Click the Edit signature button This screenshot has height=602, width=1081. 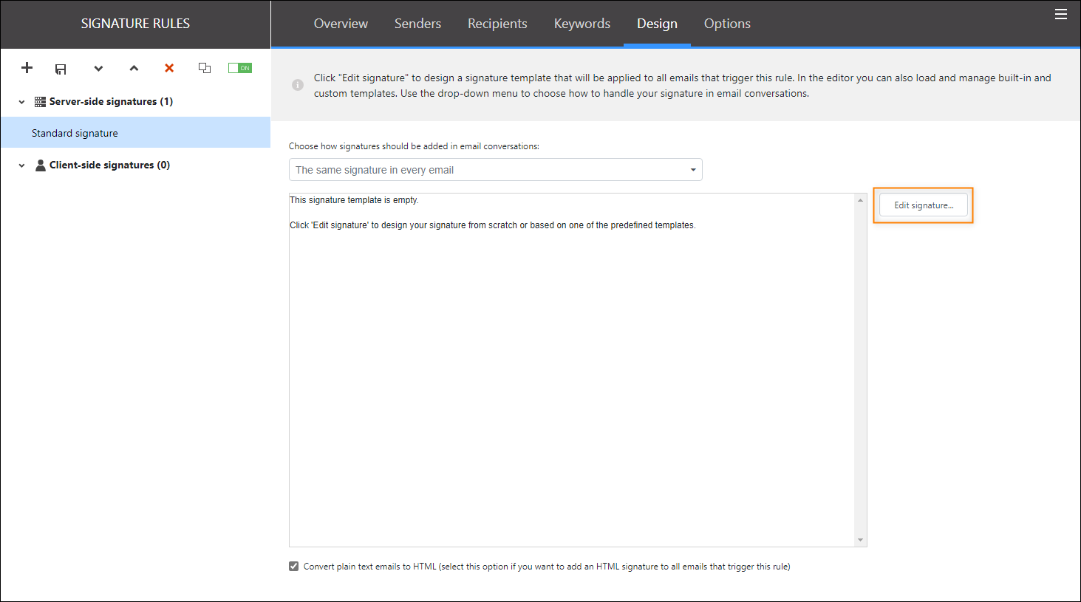pos(923,205)
